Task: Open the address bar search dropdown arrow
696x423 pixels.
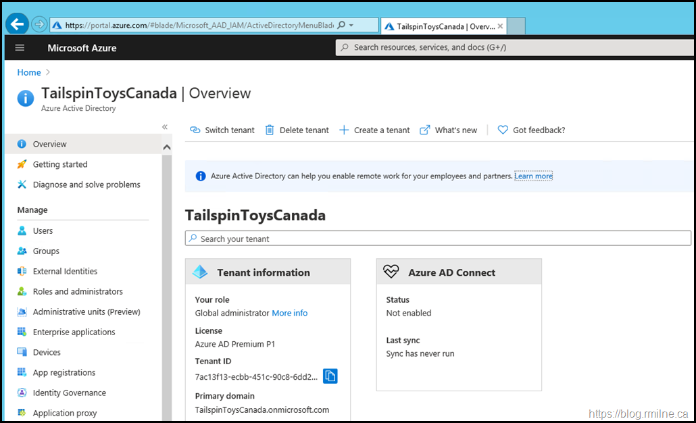Action: pyautogui.click(x=351, y=25)
